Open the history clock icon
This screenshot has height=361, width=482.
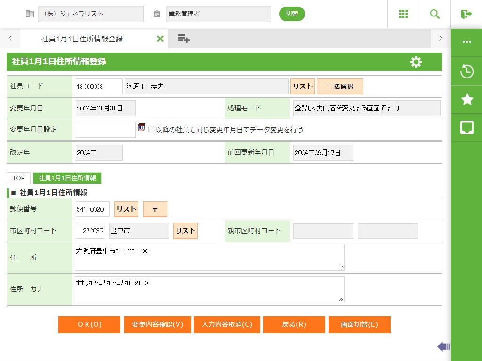pyautogui.click(x=466, y=72)
